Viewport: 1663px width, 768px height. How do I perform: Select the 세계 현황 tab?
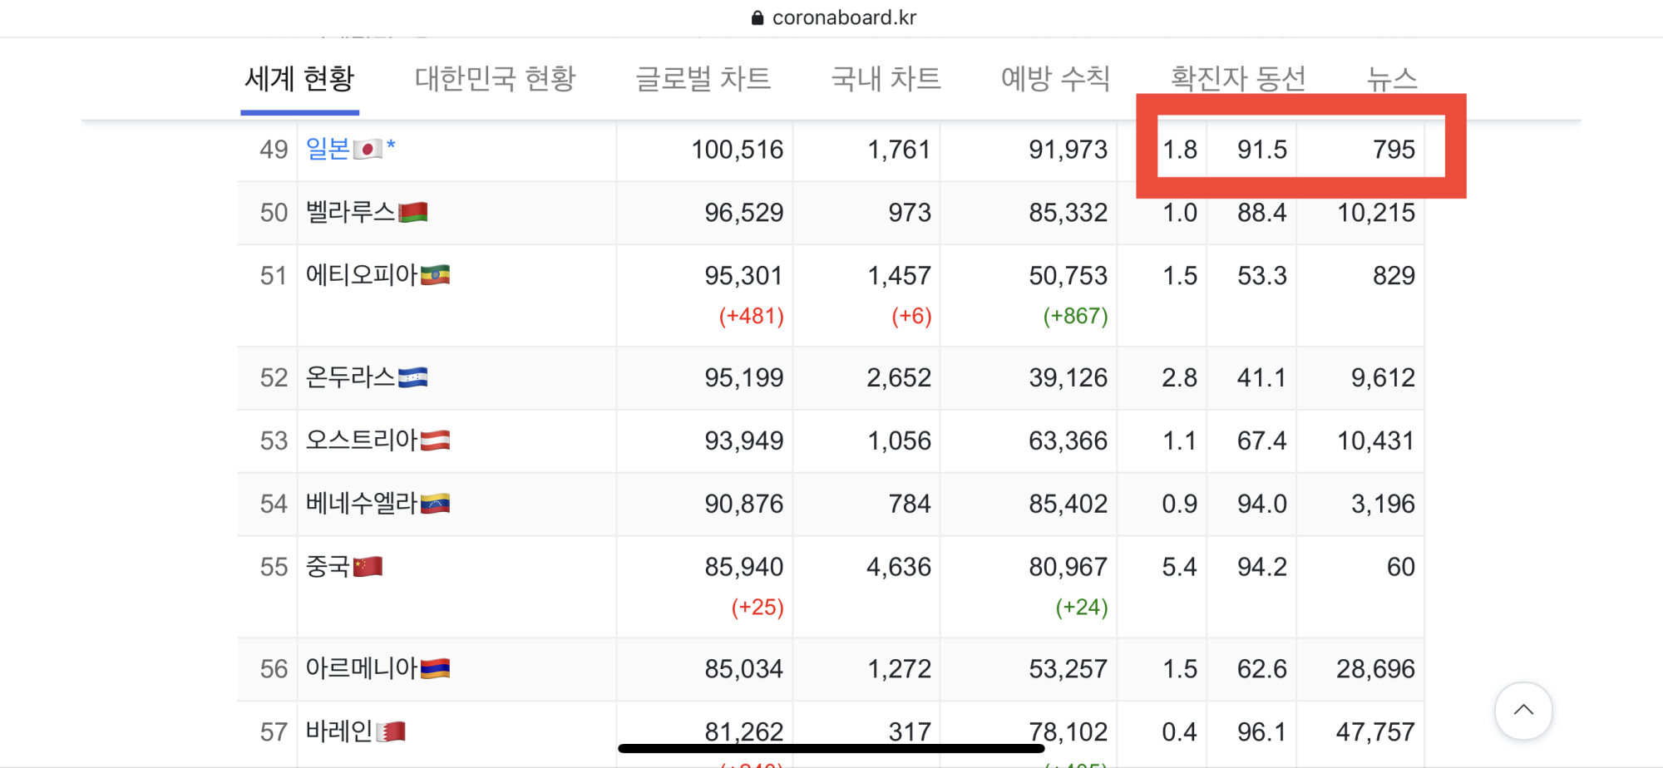[x=299, y=79]
